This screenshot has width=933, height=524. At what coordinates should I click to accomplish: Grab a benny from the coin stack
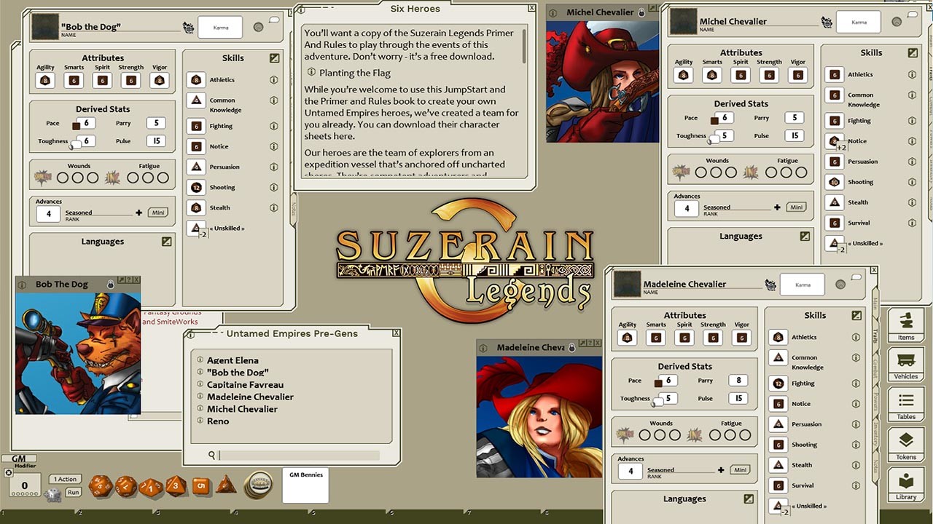259,484
